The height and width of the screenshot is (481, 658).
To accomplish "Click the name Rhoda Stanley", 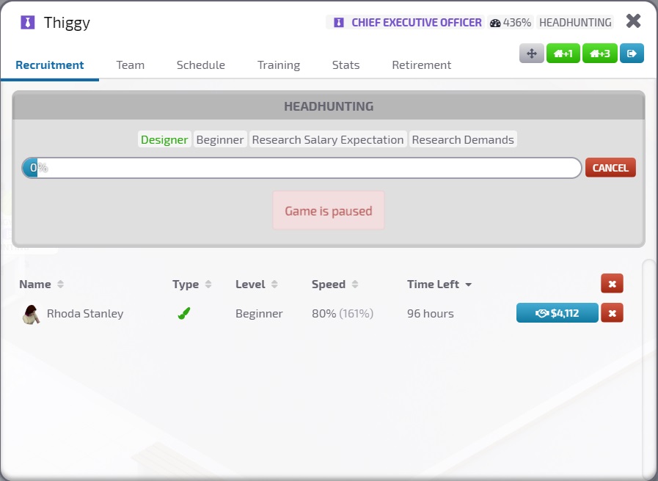I will [x=85, y=314].
